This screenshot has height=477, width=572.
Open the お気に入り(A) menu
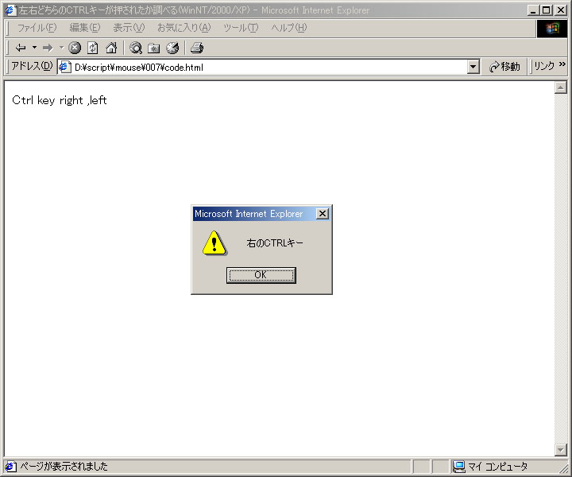184,28
